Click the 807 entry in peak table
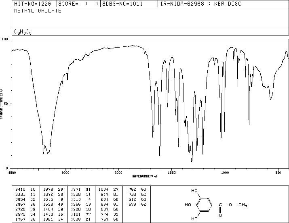Image resolution: width=289 pixels, height=223 pixels. click(105, 209)
